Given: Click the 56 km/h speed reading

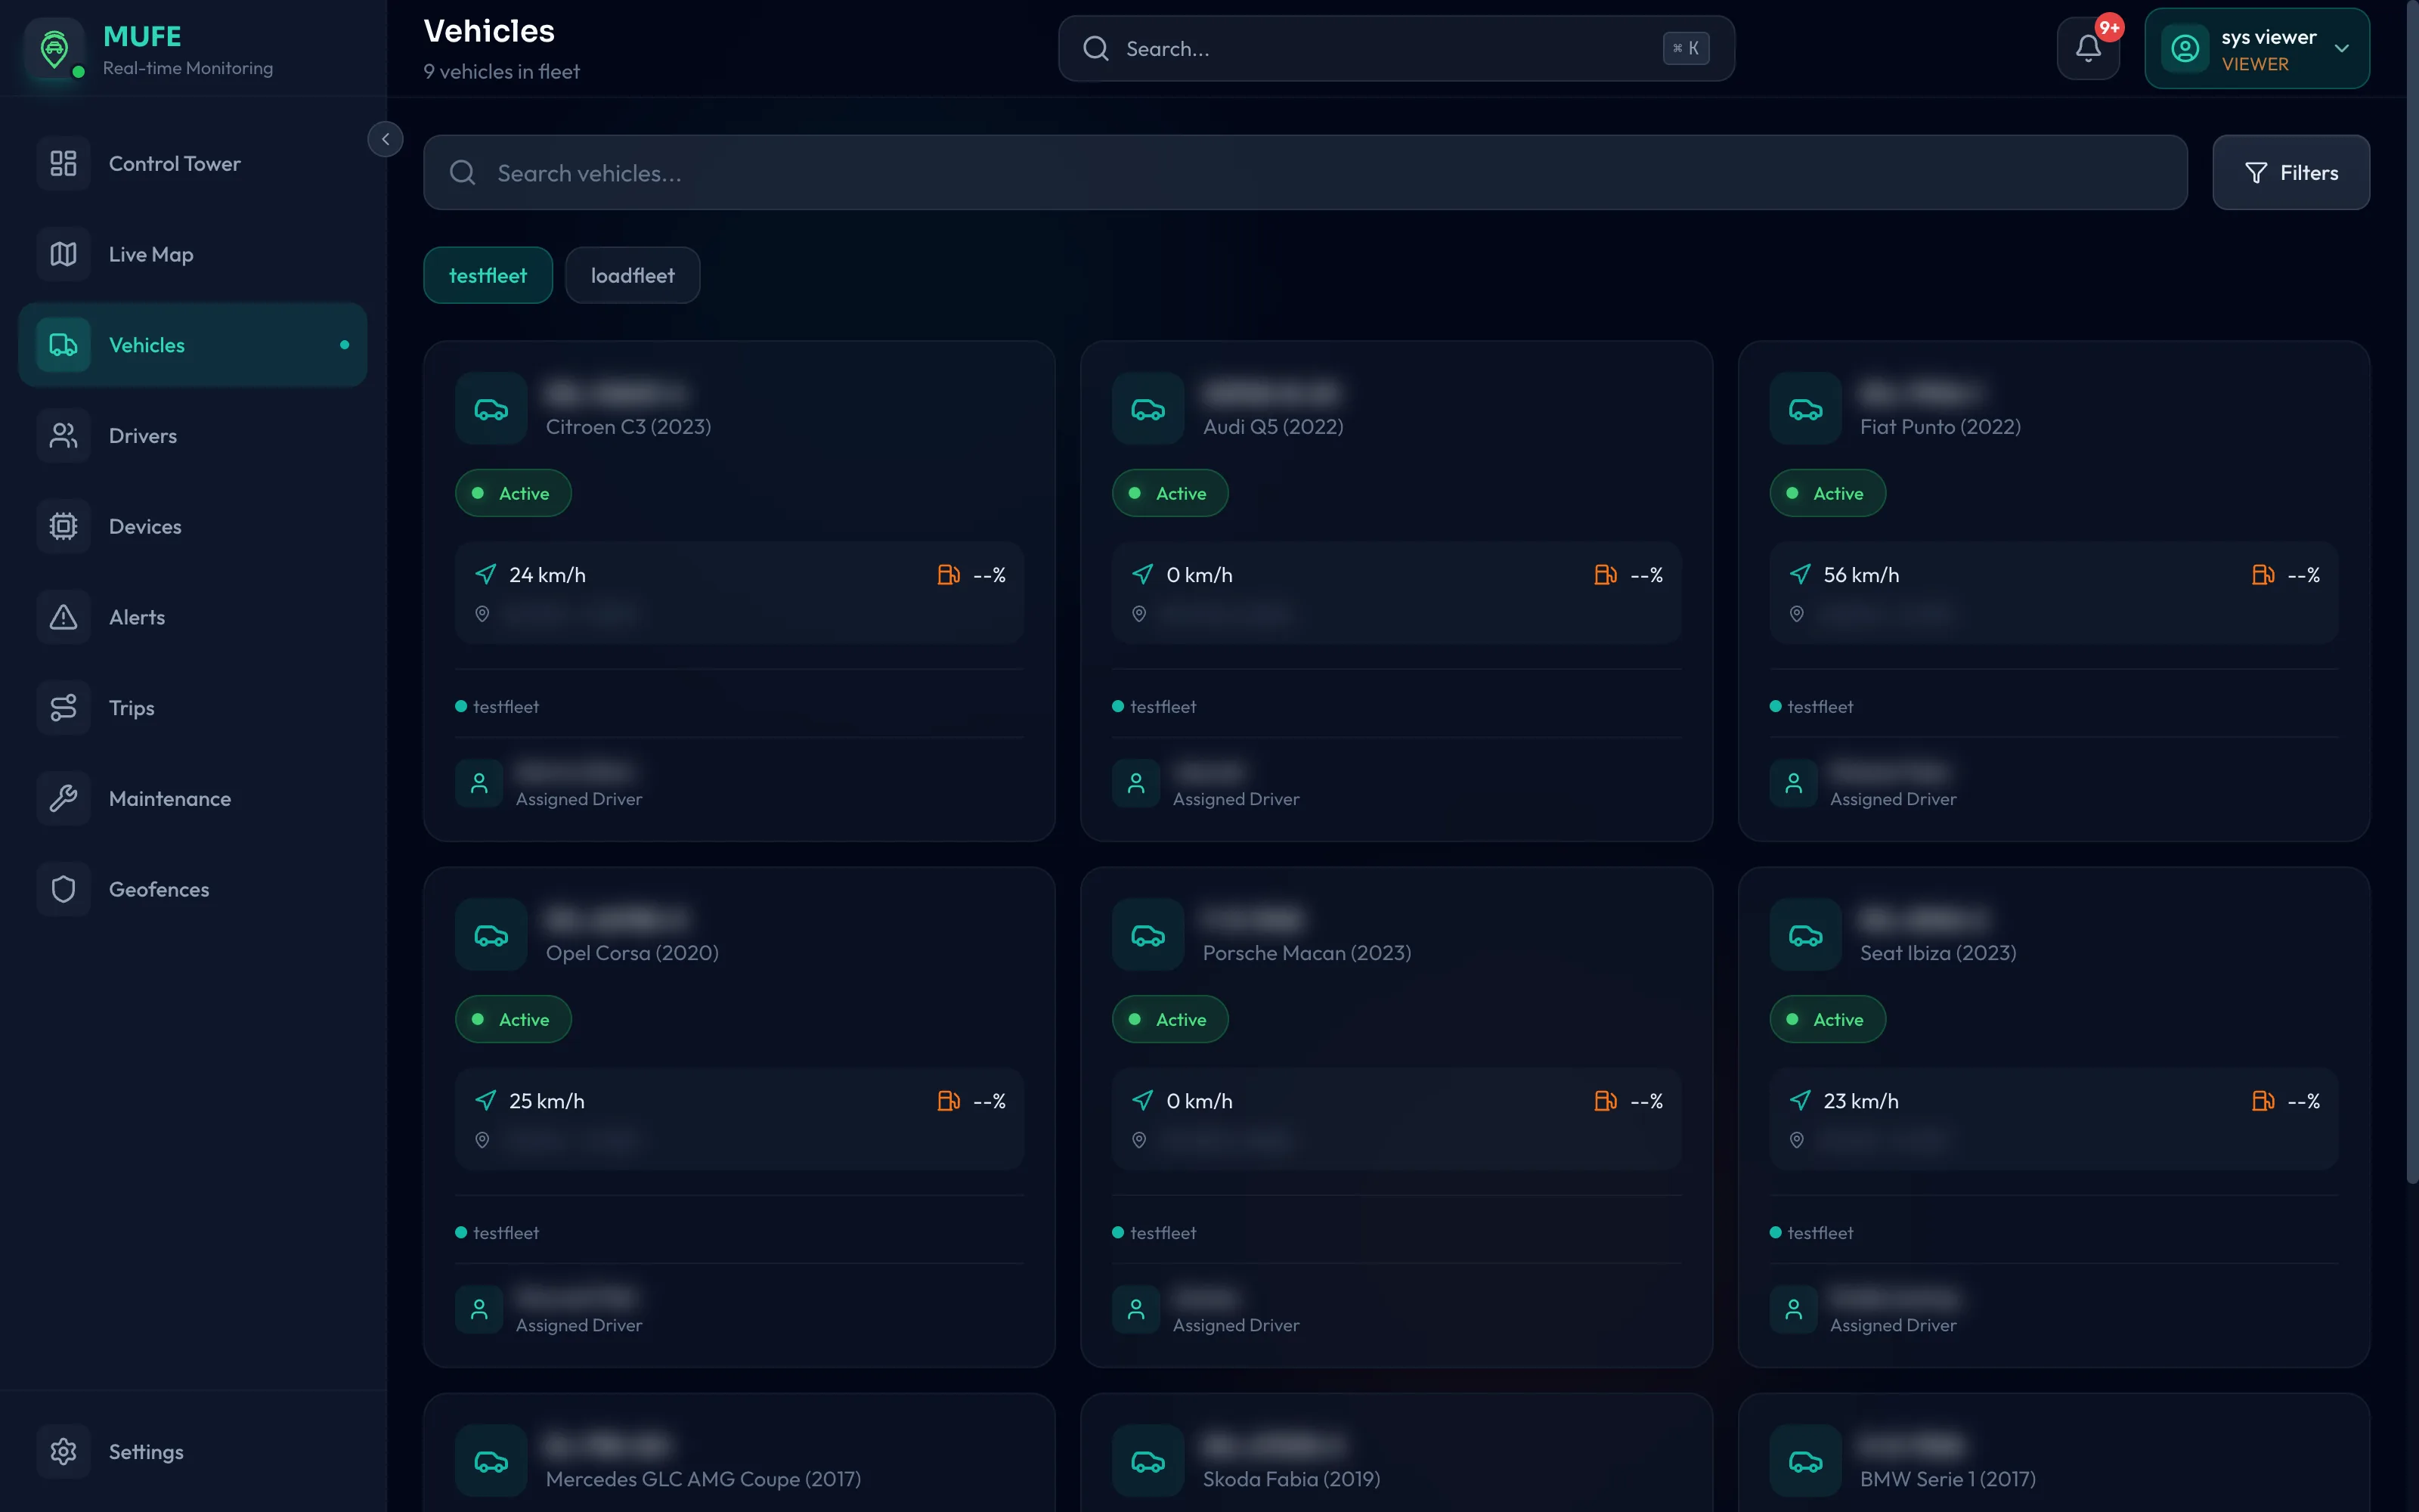Looking at the screenshot, I should pyautogui.click(x=1861, y=575).
